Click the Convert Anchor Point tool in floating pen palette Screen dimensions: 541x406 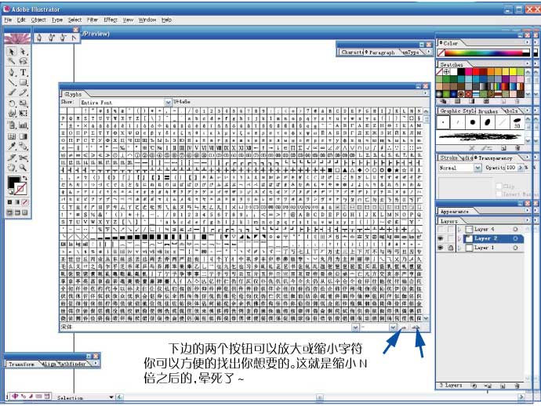pos(74,38)
